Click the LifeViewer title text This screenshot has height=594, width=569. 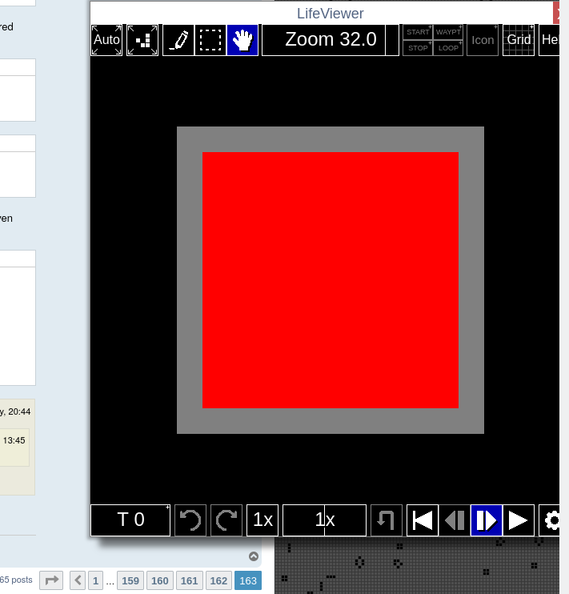click(x=330, y=14)
